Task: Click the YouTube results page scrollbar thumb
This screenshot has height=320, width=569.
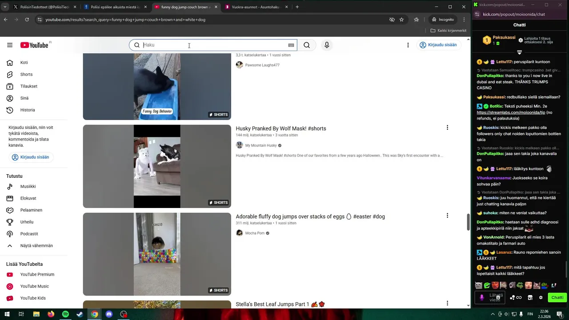Action: click(x=468, y=222)
